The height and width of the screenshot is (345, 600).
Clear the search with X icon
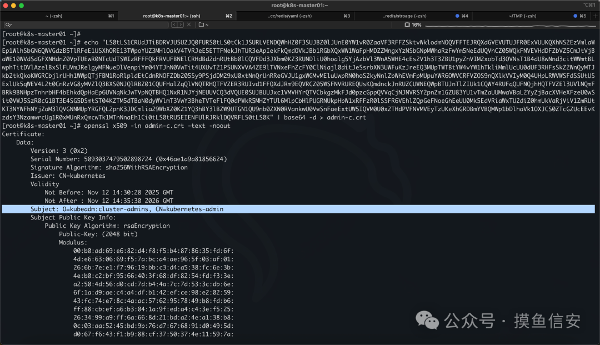[189, 24]
